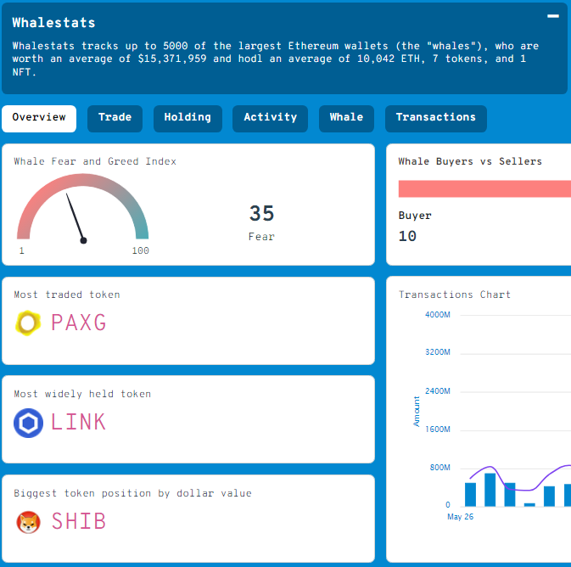This screenshot has width=571, height=567.
Task: Click the purple trend line on chart
Action: click(521, 478)
